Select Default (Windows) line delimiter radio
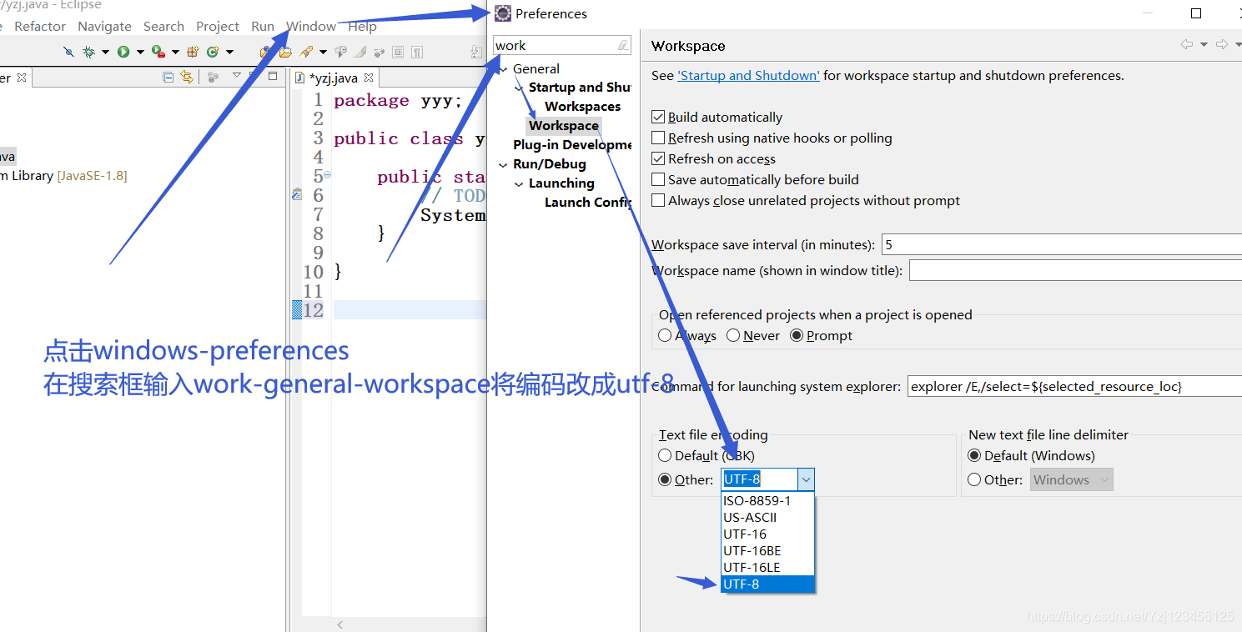The width and height of the screenshot is (1242, 632). [974, 455]
